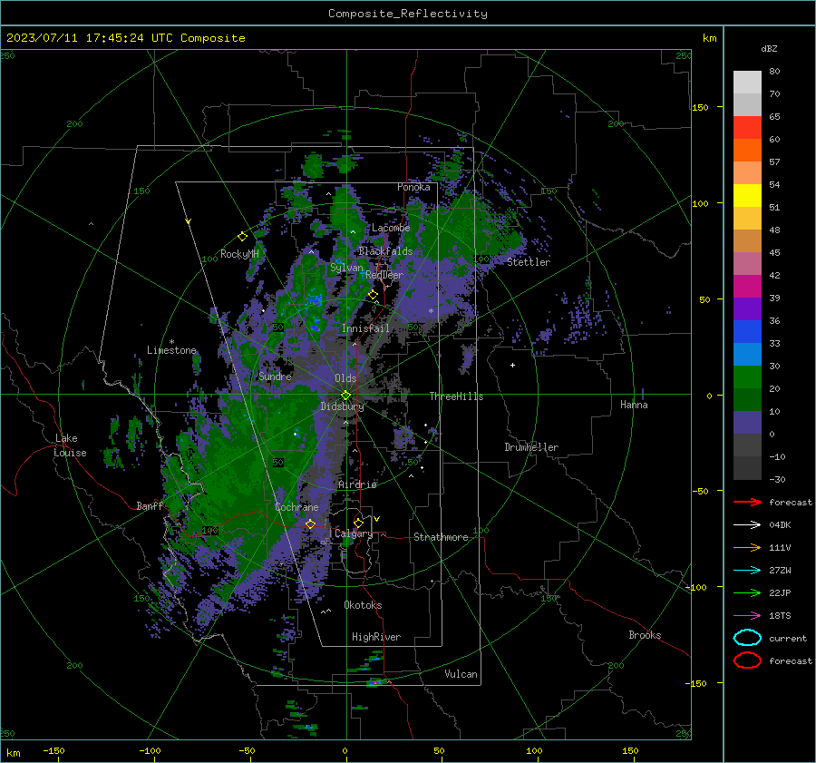Click the ThreeHills town label

[456, 396]
